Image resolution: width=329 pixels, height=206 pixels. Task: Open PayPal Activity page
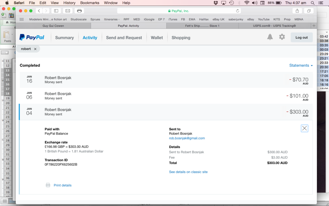pyautogui.click(x=90, y=38)
